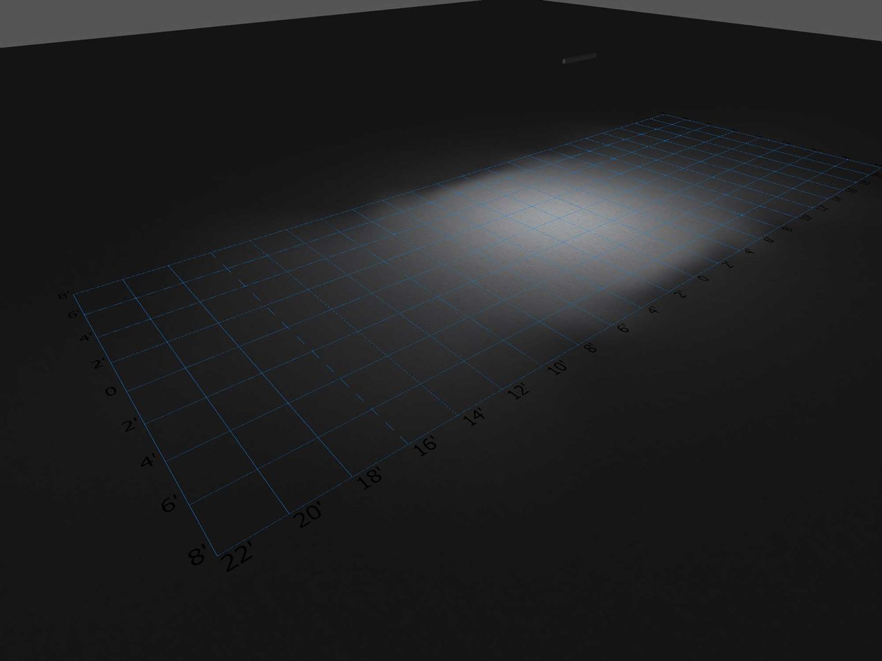The image size is (882, 661).
Task: Click the 12' bottom axis label
Action: [x=517, y=391]
